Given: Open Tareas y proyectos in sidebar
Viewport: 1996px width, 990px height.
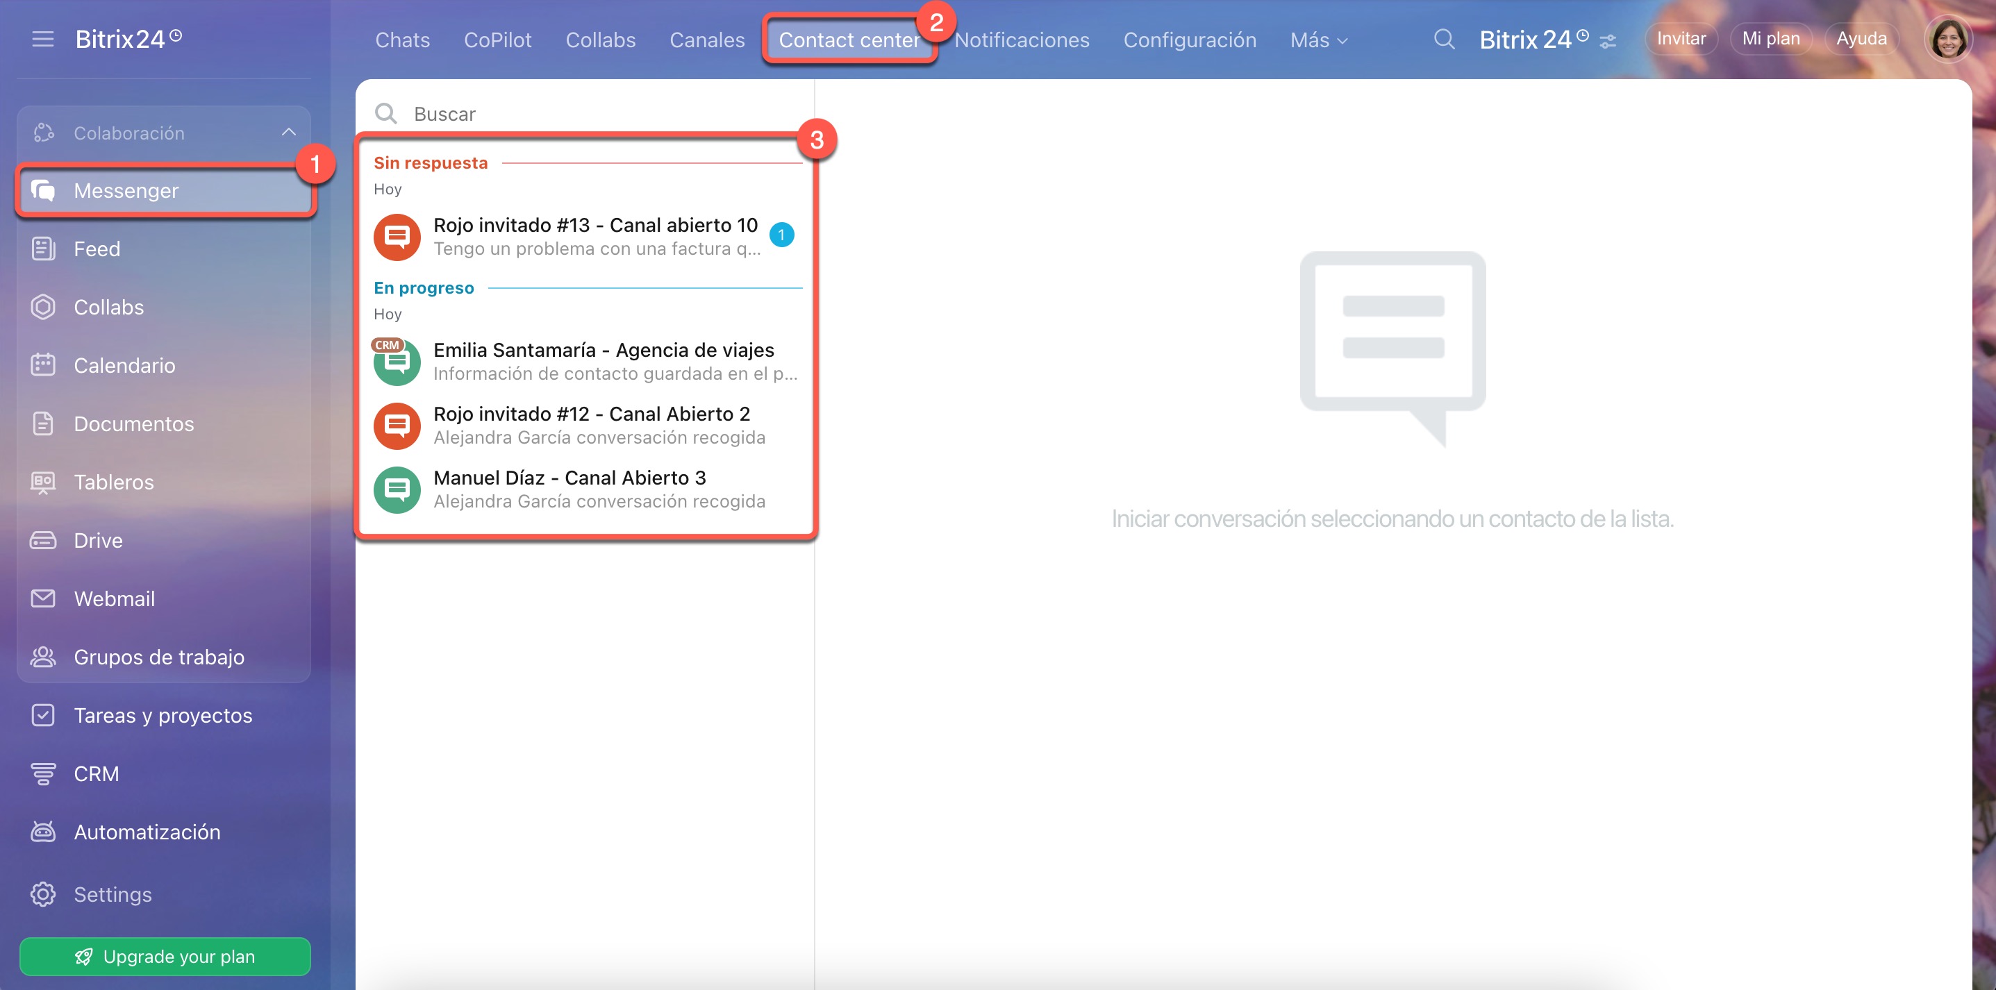Looking at the screenshot, I should click(165, 715).
